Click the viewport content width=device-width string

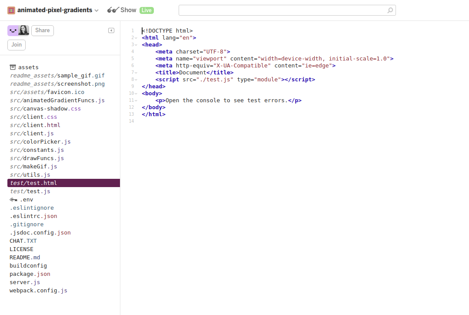(x=324, y=59)
